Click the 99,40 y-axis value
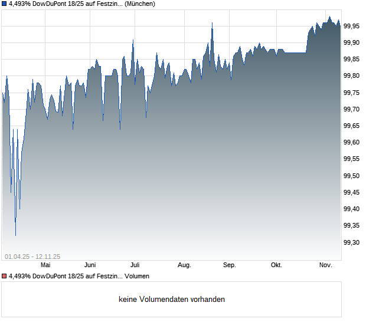The image size is (366, 322). [351, 209]
